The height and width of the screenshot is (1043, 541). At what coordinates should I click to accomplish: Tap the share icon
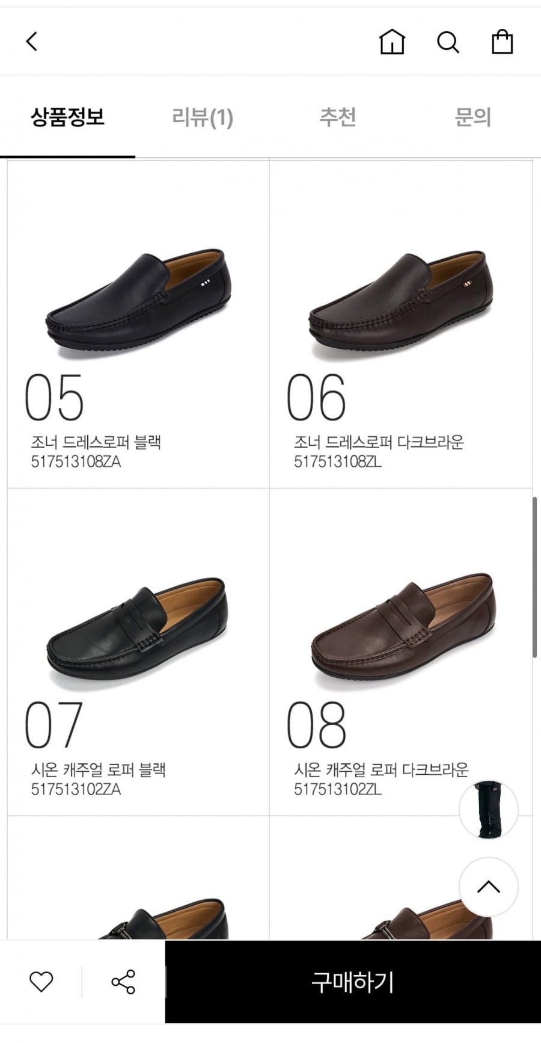pyautogui.click(x=123, y=982)
